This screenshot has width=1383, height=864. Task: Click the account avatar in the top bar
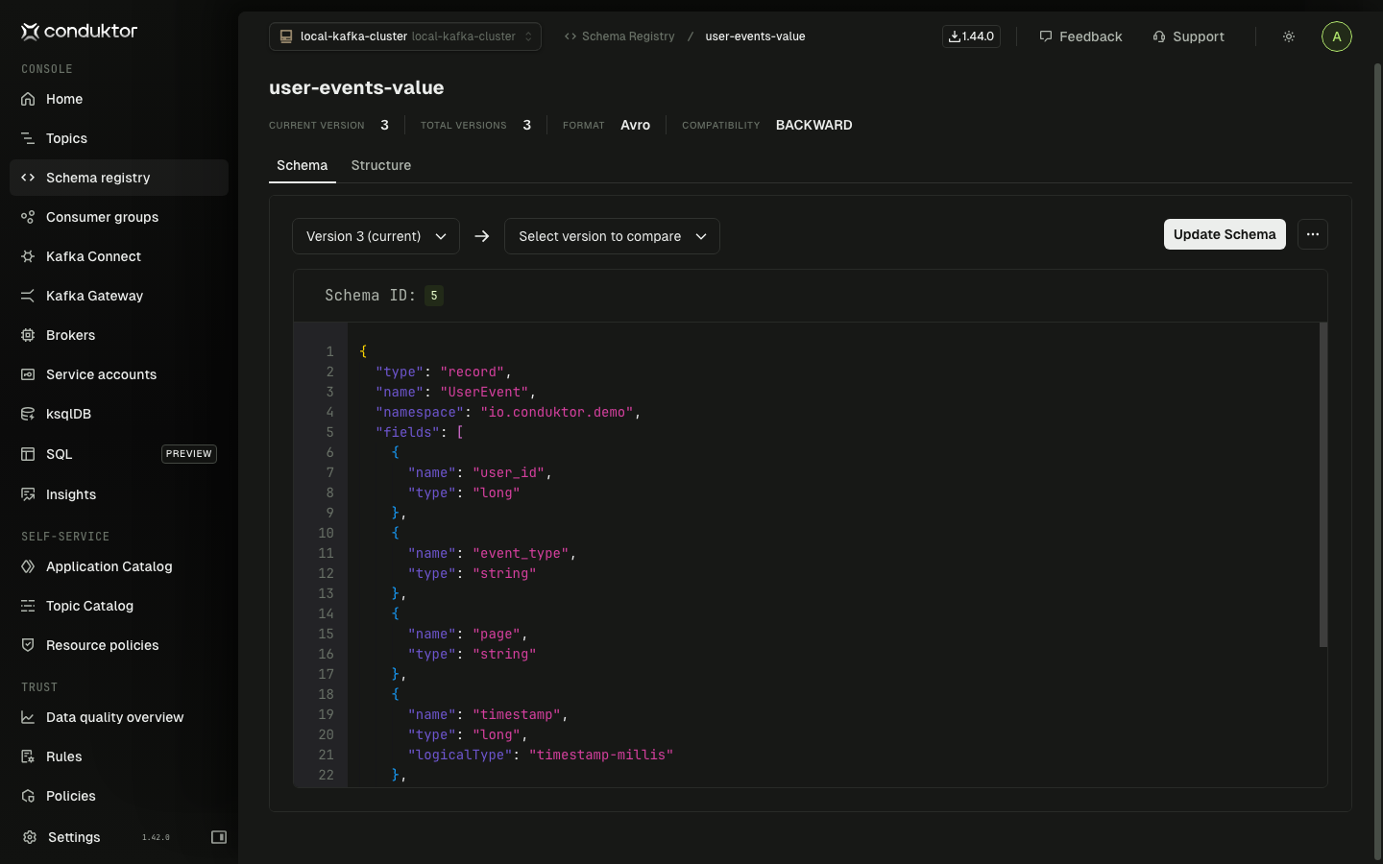tap(1337, 36)
